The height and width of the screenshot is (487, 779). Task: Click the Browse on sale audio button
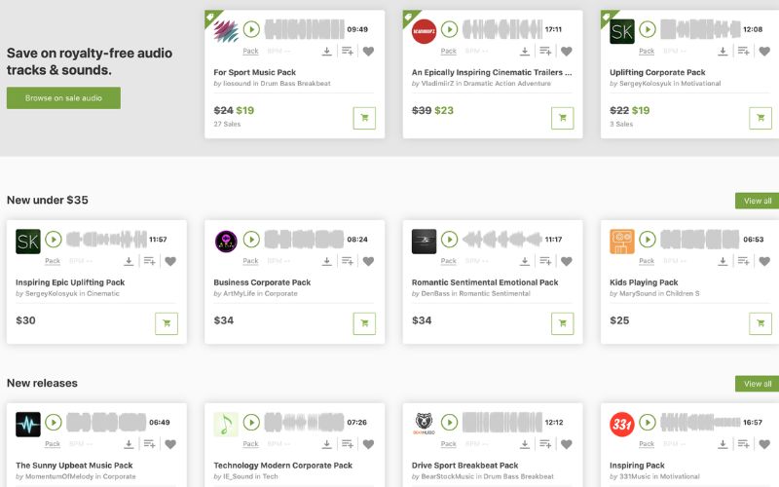click(x=63, y=98)
